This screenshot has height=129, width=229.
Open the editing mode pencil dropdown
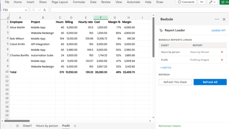(x=212, y=2)
